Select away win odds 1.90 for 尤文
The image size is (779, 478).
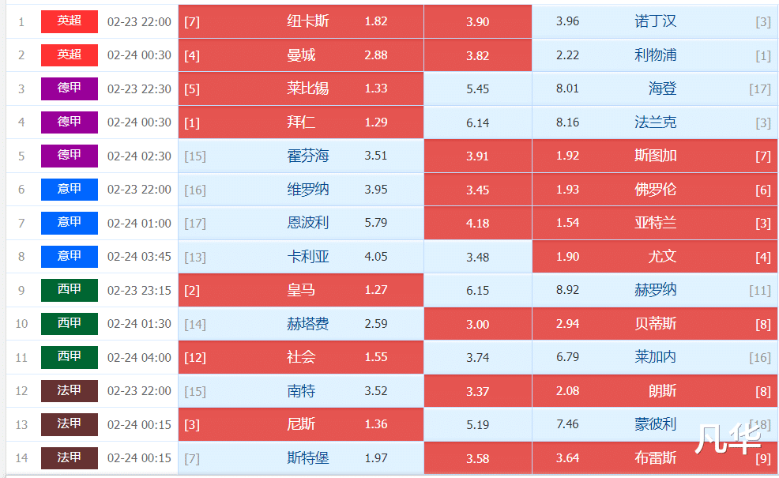(567, 257)
